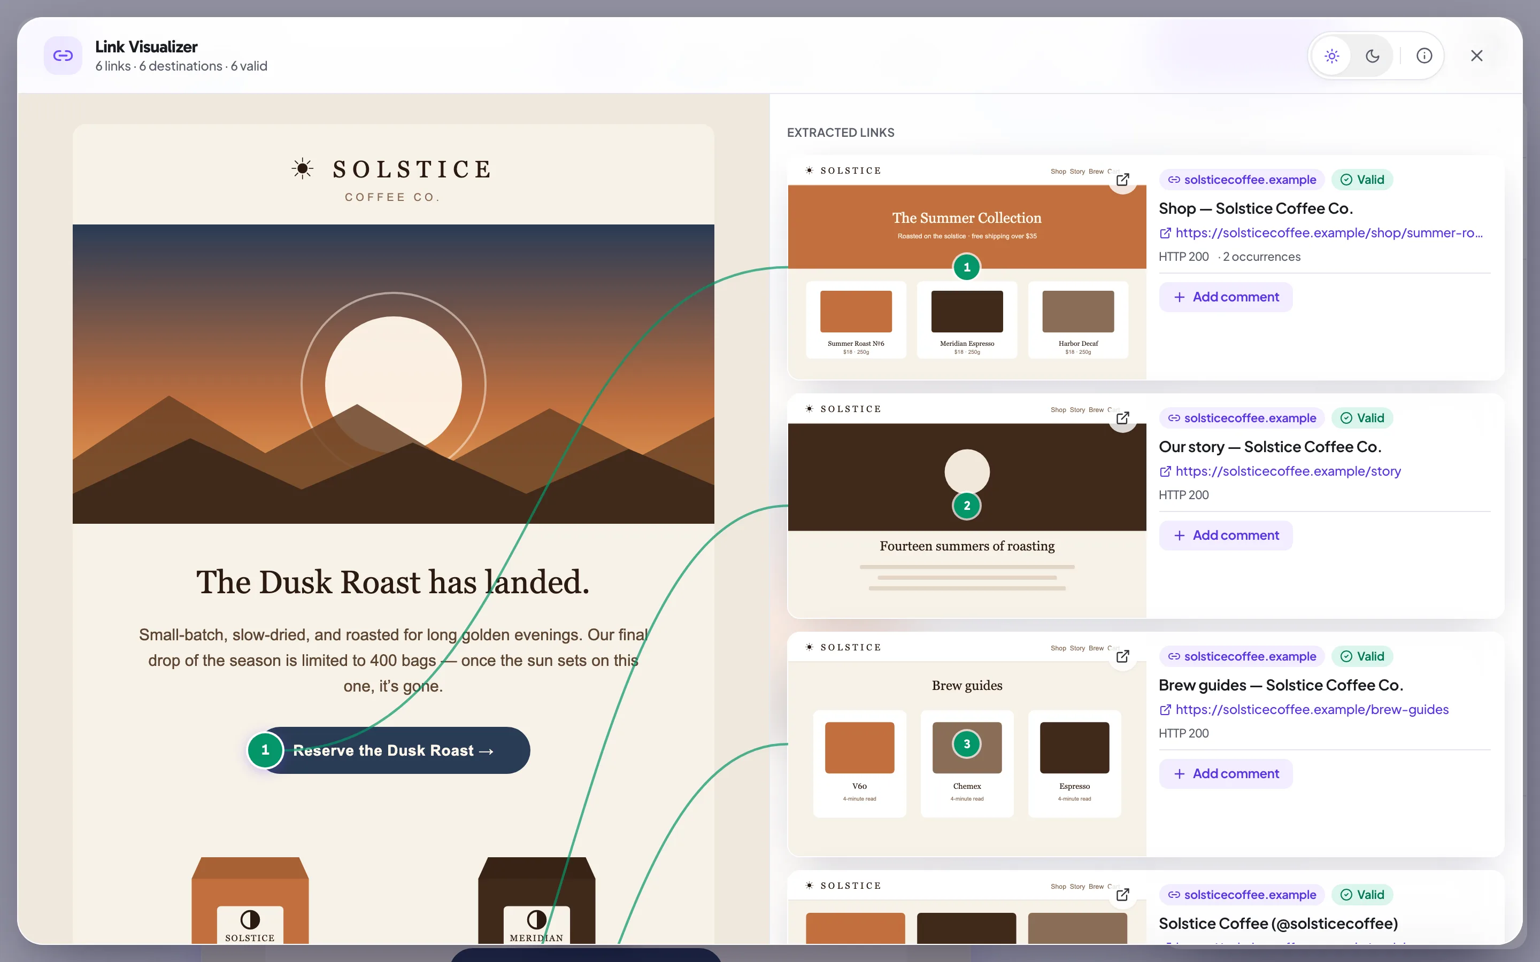
Task: Open external link icon on Our story preview
Action: pos(1122,418)
